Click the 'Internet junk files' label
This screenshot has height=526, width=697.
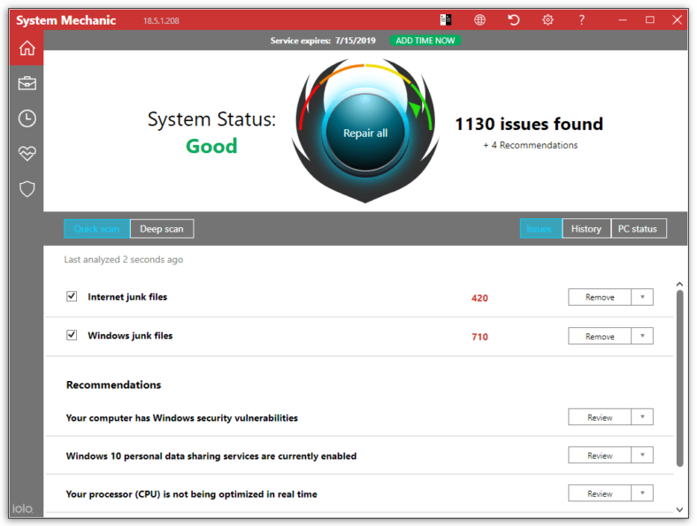[x=127, y=297]
